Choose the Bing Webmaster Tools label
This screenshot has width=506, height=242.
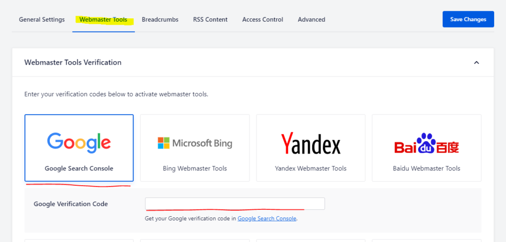pyautogui.click(x=195, y=168)
